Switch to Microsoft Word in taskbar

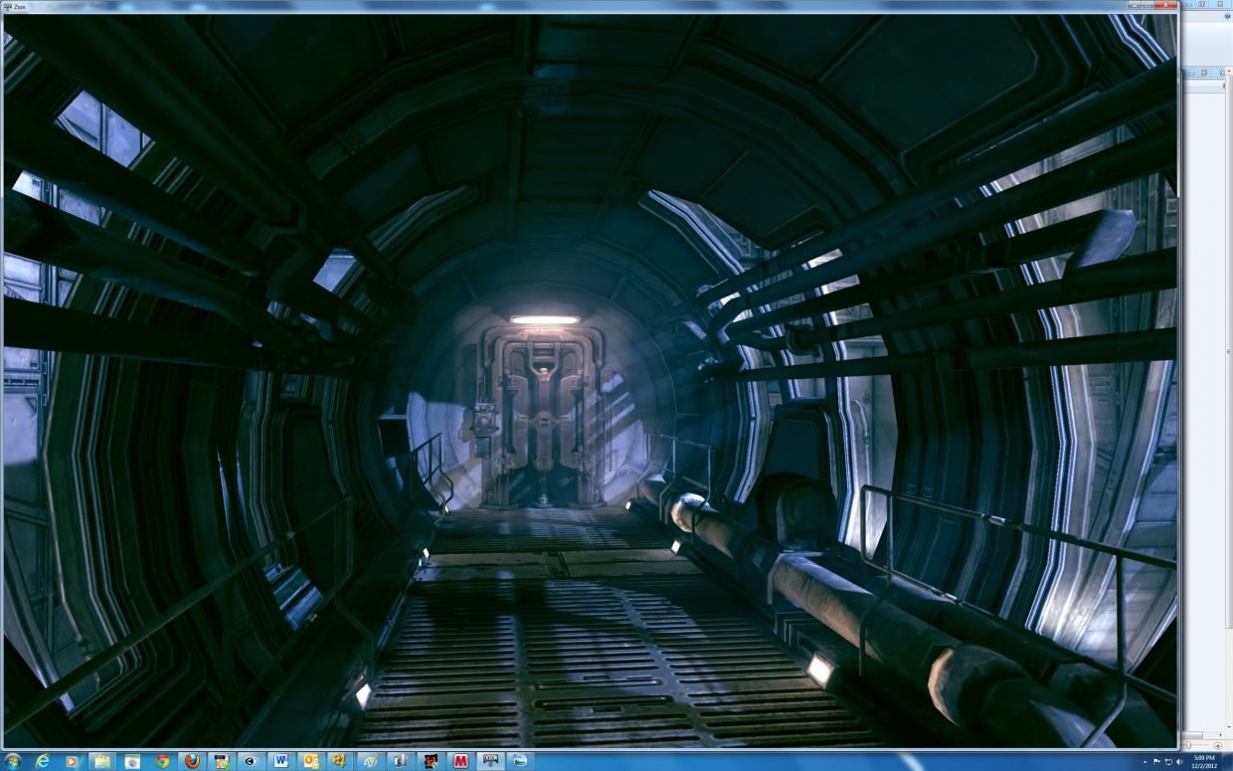coord(280,761)
